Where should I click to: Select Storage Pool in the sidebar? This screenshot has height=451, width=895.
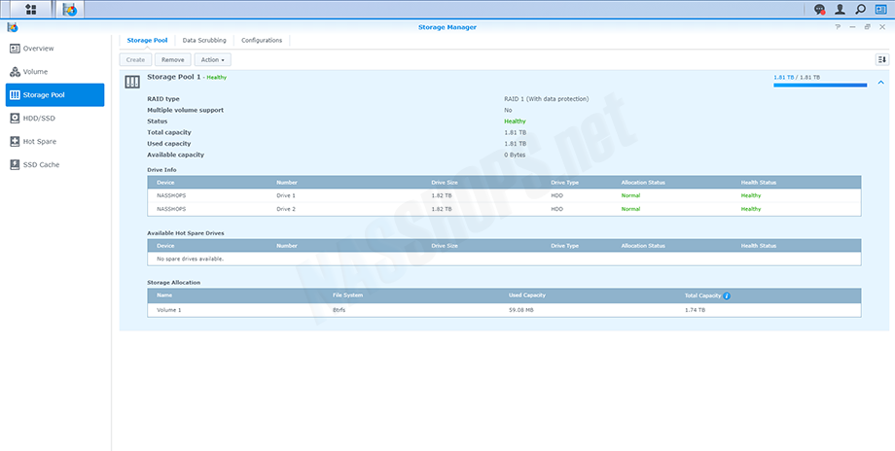tap(54, 94)
